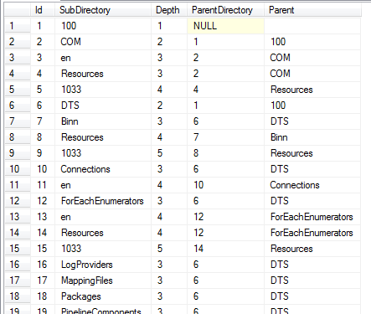Click Parent 'DTS' in row 17
371x314 pixels.
(312, 281)
